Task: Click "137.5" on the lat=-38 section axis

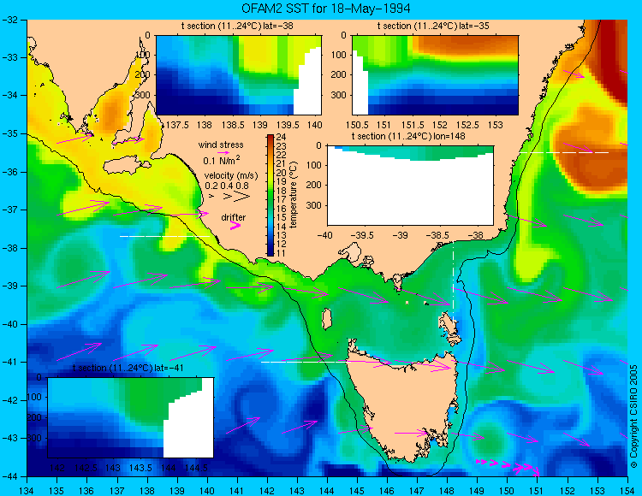Action: pos(177,125)
